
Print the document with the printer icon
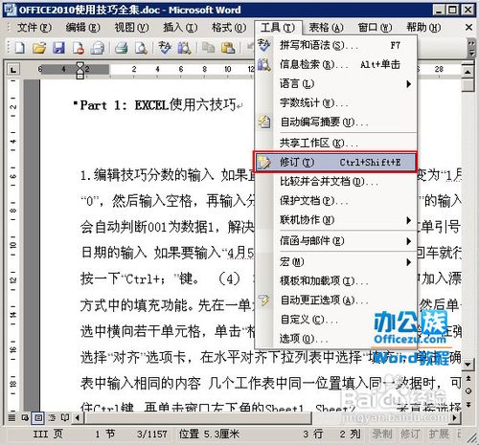[x=121, y=49]
